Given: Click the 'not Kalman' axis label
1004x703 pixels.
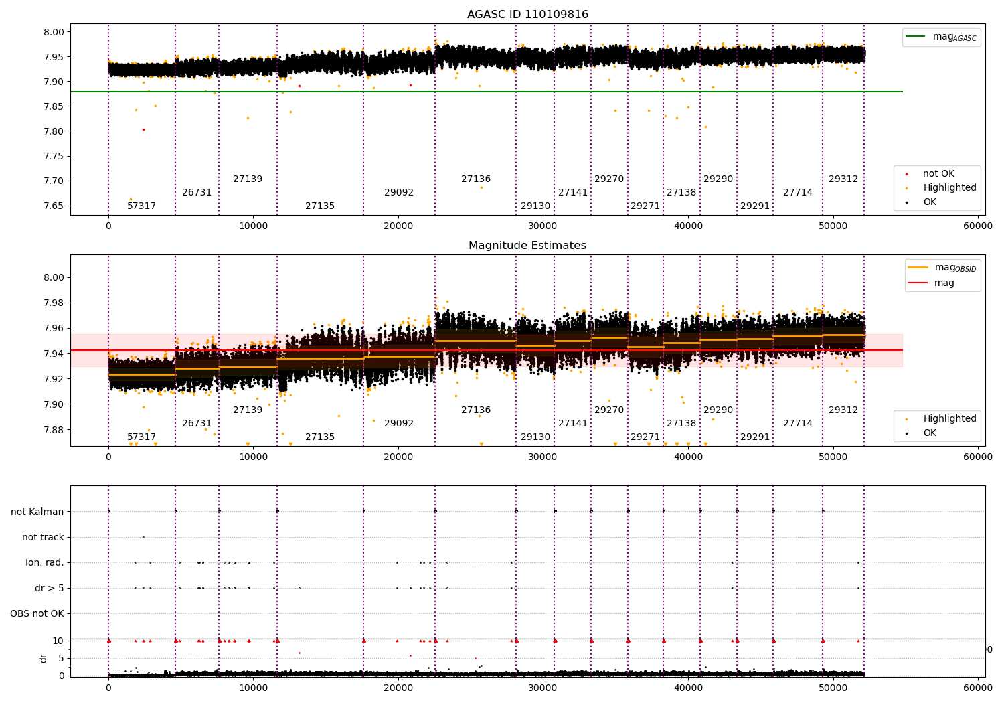Looking at the screenshot, I should tap(37, 512).
